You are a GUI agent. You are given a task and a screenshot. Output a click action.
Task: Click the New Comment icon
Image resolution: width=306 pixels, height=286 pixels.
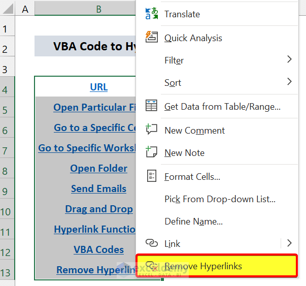click(x=152, y=130)
